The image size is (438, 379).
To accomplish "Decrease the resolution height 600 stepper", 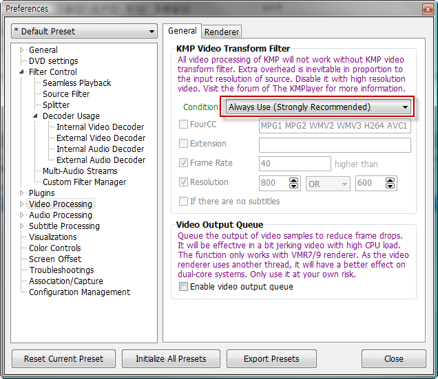I will (x=390, y=186).
